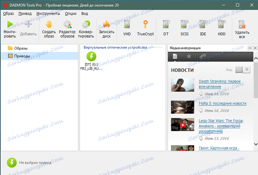Click Death Stranding news thumbnail
258x175 pixels.
(x=182, y=85)
